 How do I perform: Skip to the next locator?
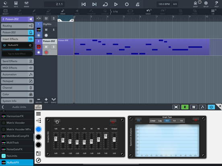click(x=94, y=4)
